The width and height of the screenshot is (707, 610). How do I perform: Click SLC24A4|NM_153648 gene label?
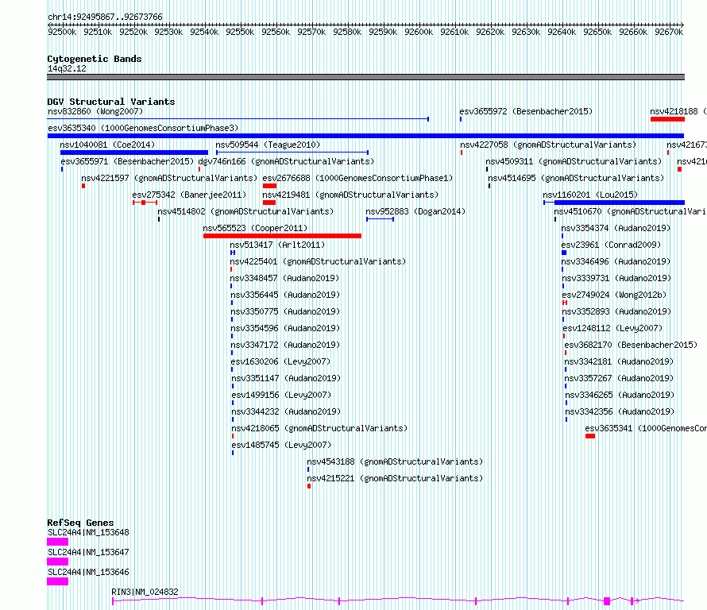88,532
